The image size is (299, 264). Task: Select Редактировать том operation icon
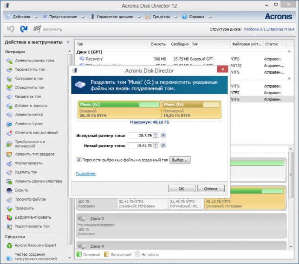click(x=9, y=226)
